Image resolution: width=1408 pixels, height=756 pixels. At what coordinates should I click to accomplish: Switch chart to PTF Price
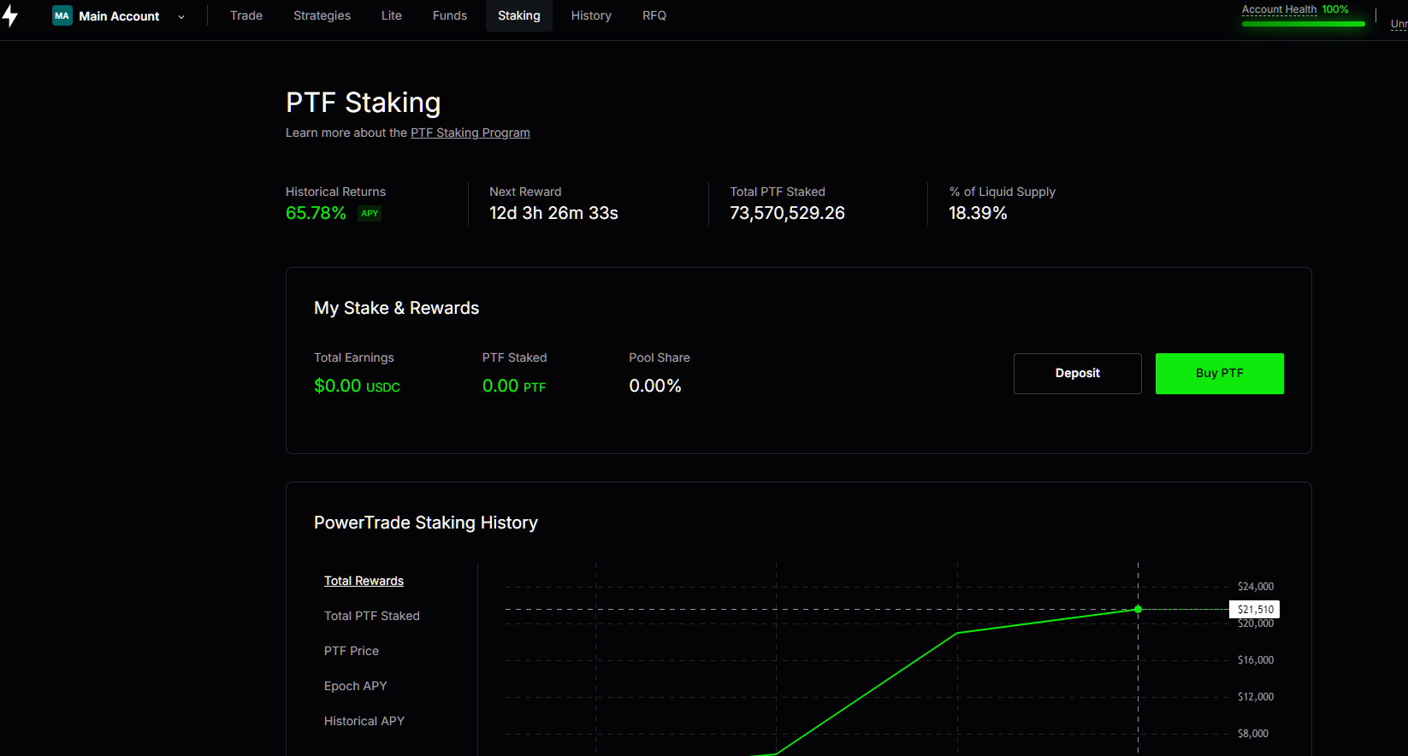(x=352, y=651)
